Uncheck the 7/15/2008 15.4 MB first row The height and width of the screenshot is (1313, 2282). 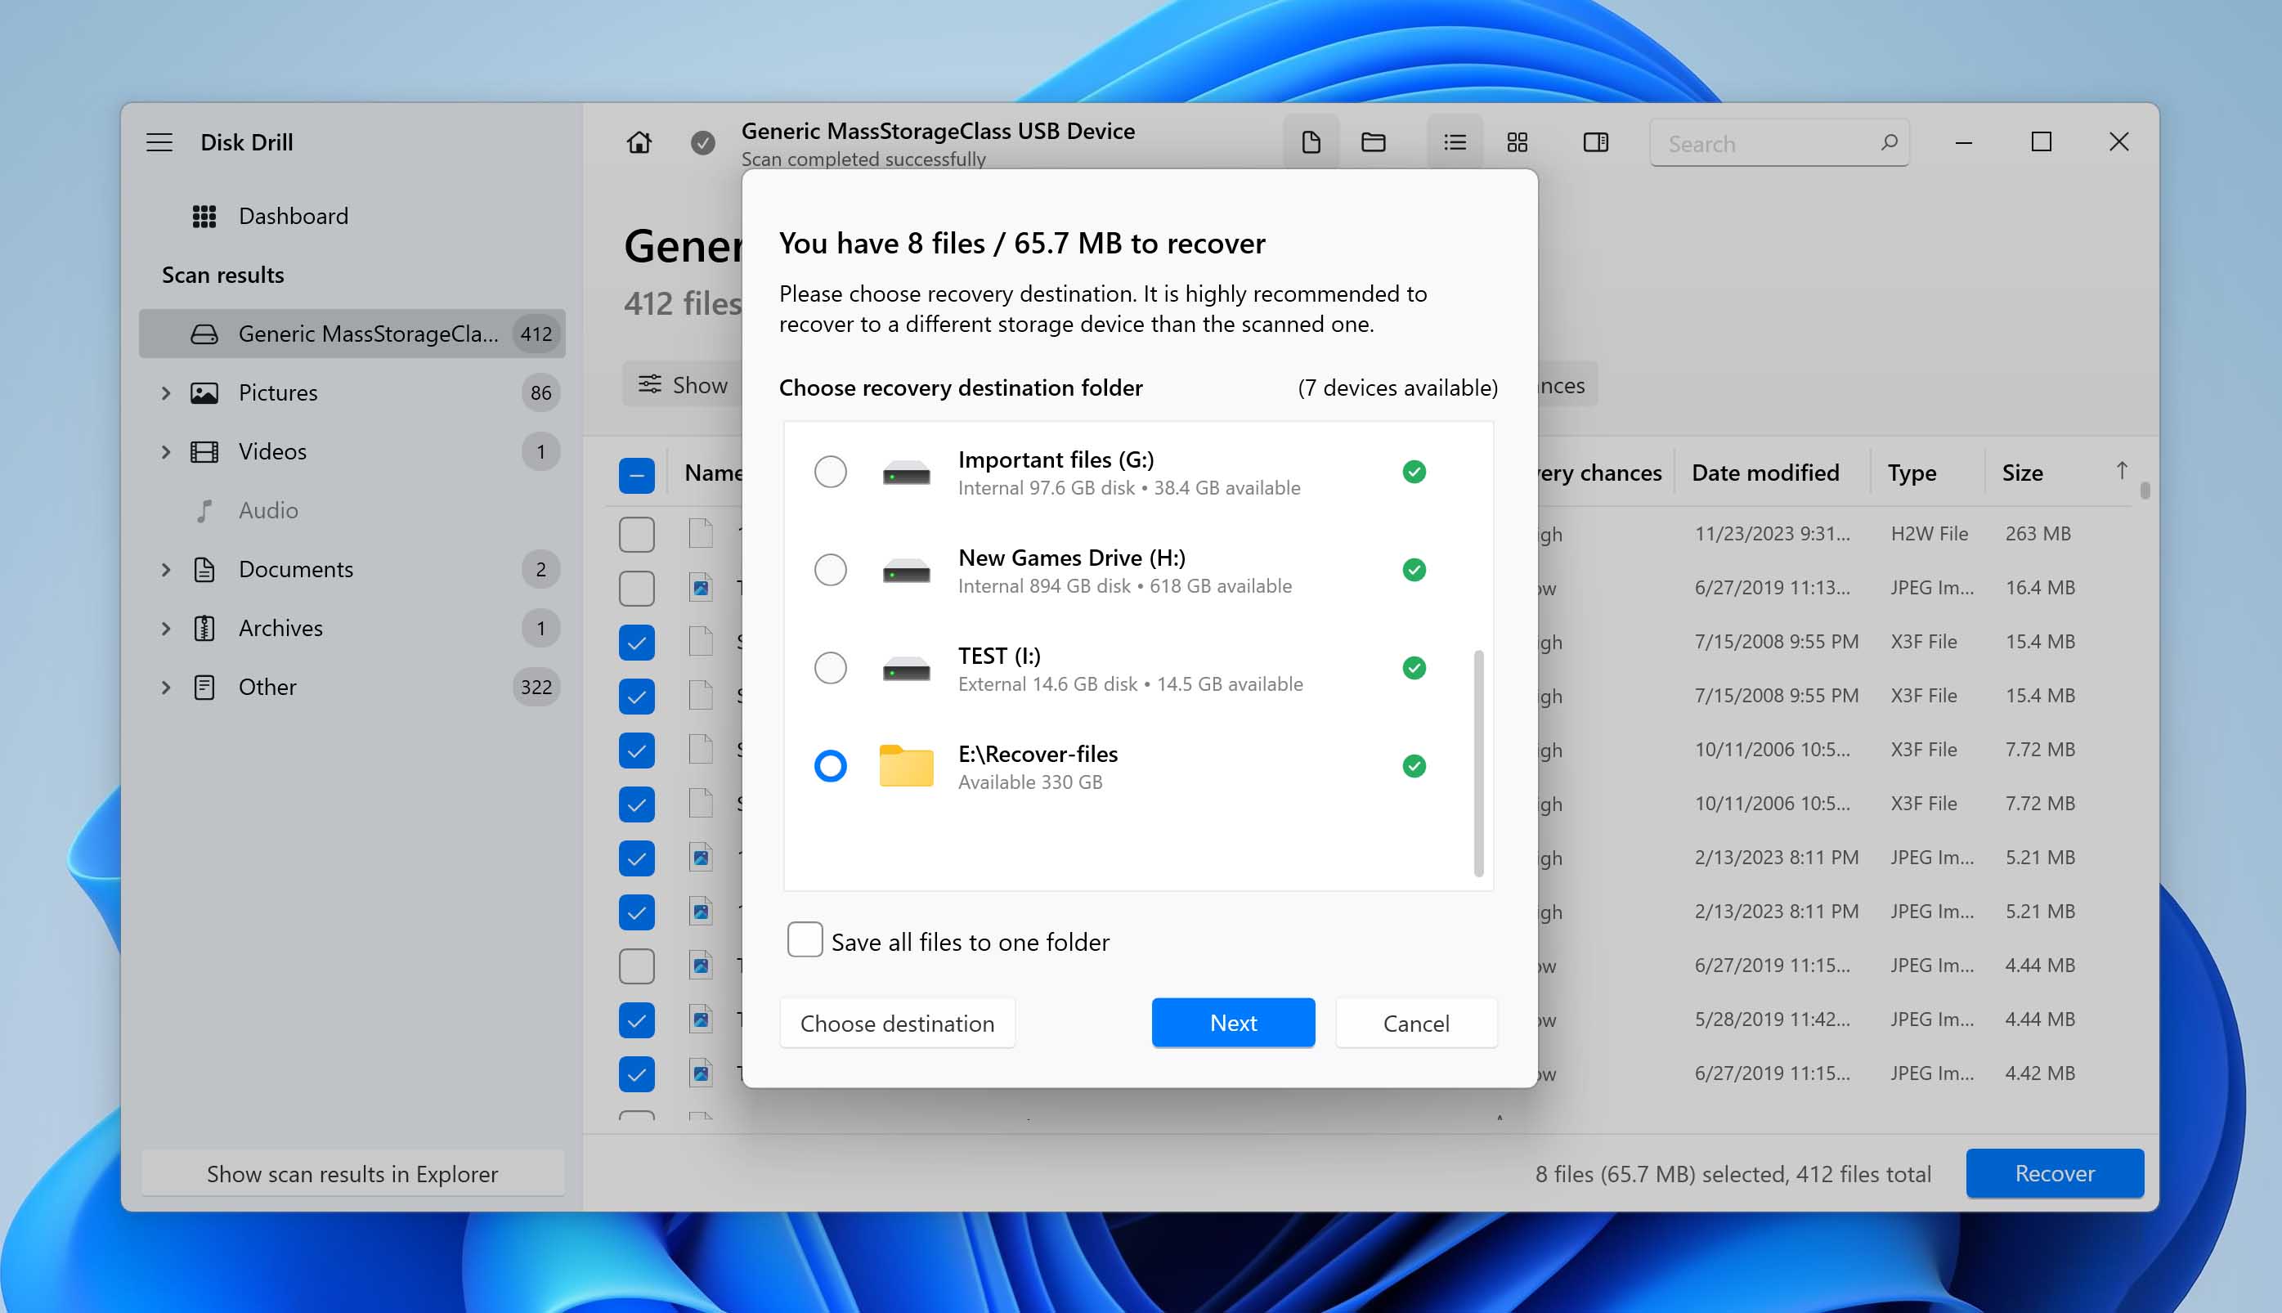(637, 643)
